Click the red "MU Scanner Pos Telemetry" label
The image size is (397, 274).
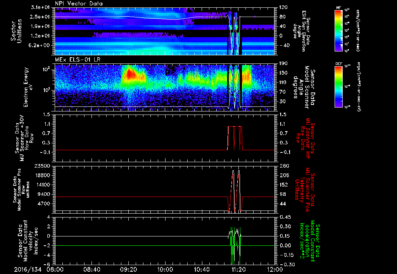click(304, 189)
